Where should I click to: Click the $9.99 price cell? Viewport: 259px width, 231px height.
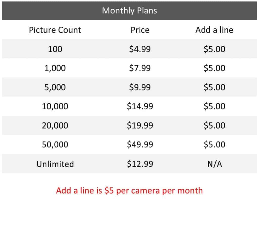pos(140,87)
